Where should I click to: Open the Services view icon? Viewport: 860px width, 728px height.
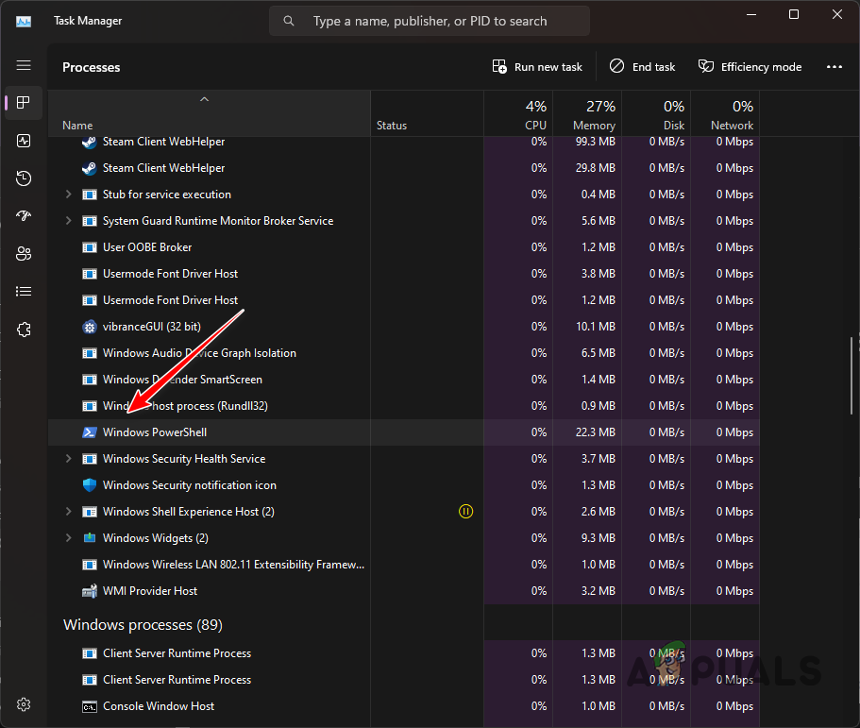[x=24, y=329]
